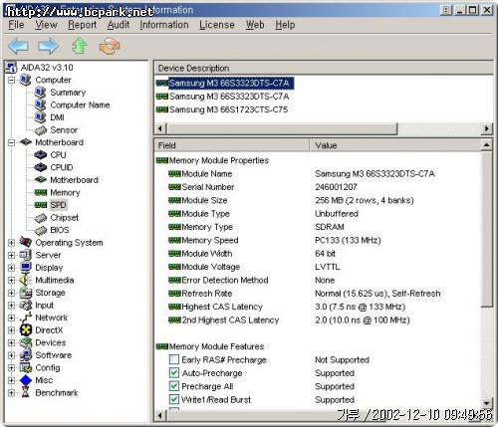This screenshot has width=498, height=427.
Task: Open the Help menu
Action: [x=285, y=25]
